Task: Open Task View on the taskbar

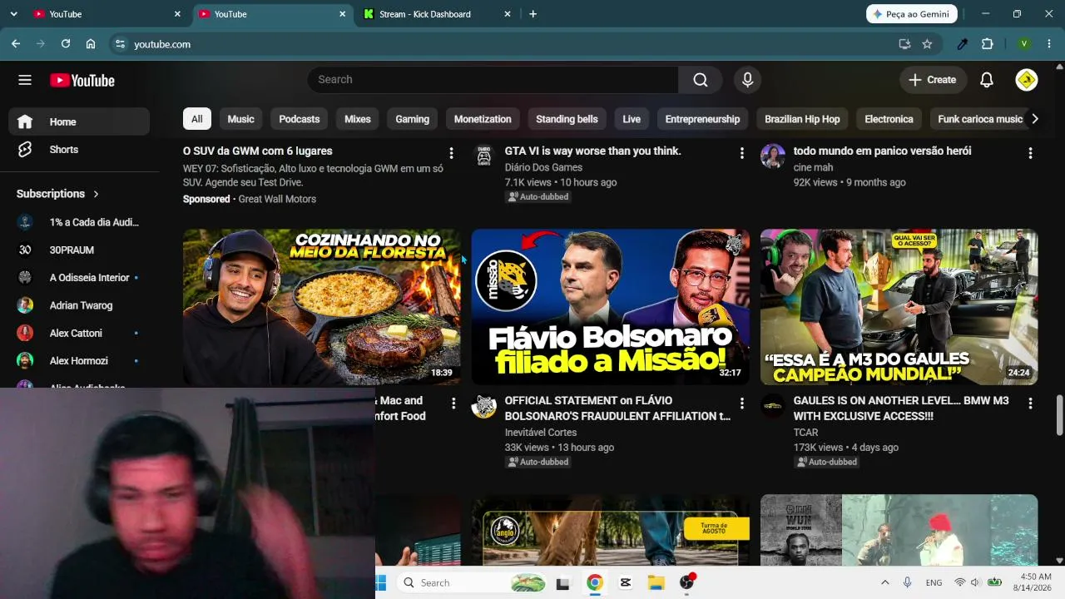Action: click(562, 582)
